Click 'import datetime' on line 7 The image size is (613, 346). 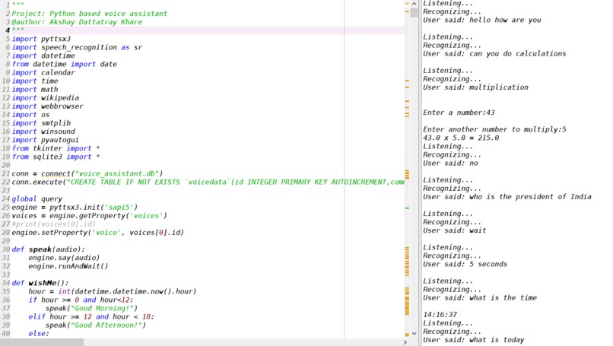(x=43, y=56)
